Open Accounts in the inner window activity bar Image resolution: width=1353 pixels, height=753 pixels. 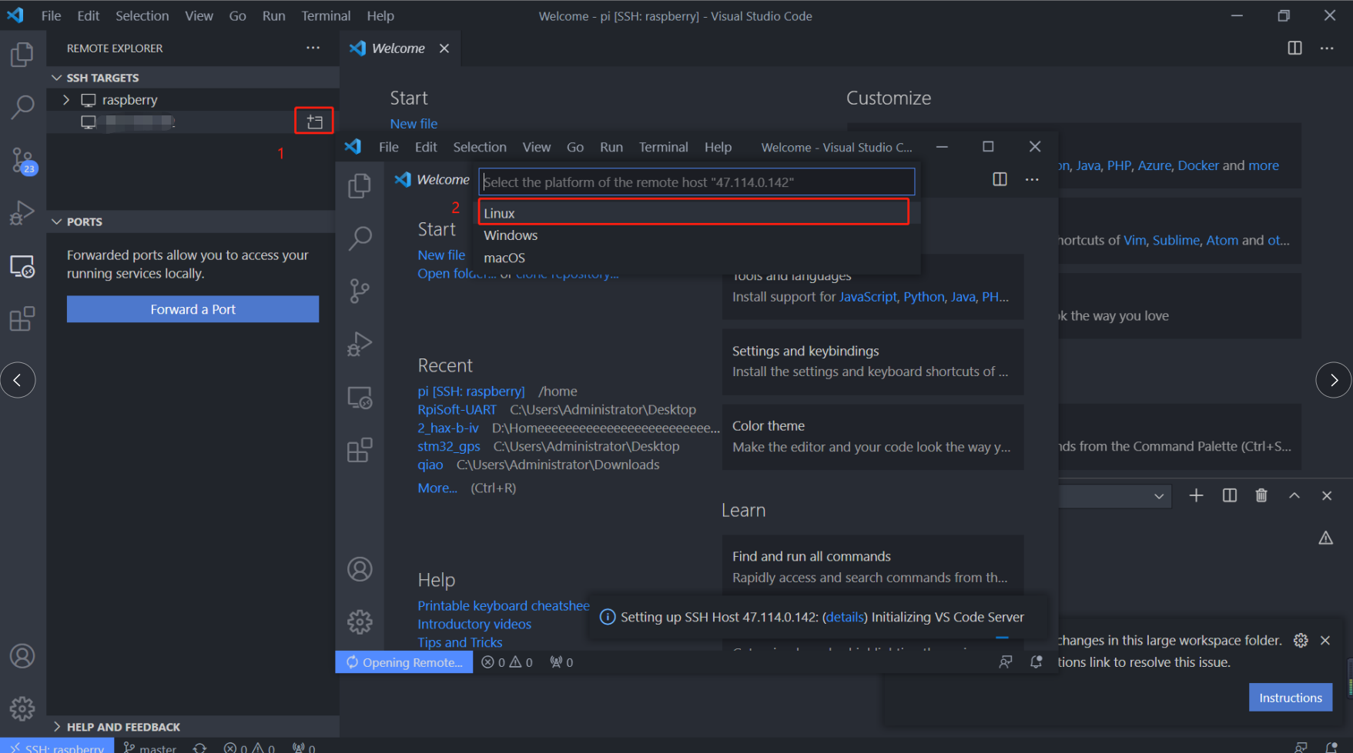pos(360,569)
